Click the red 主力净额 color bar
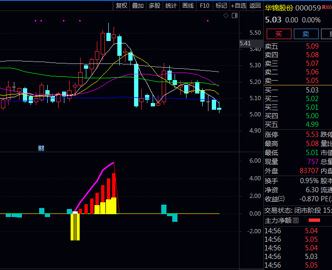This screenshot has height=270, width=332. point(314,220)
